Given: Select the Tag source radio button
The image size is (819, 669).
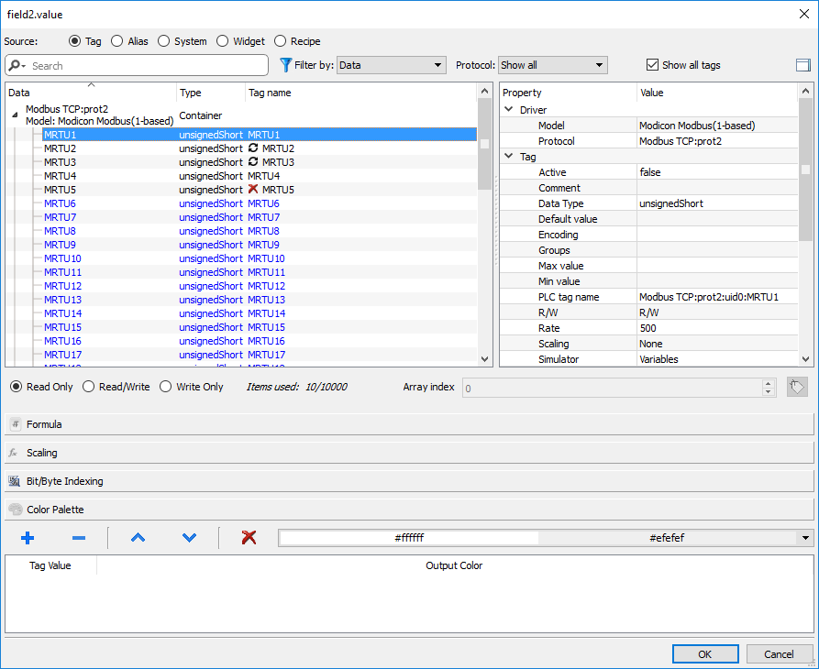Looking at the screenshot, I should click(75, 41).
